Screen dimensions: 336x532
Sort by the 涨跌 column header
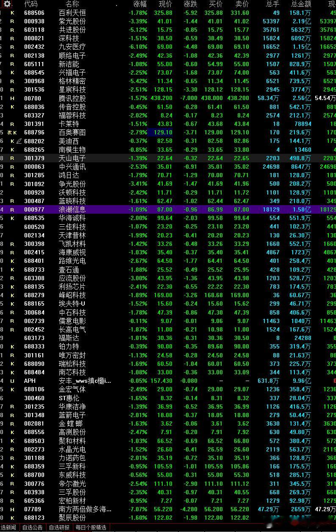(x=191, y=4)
